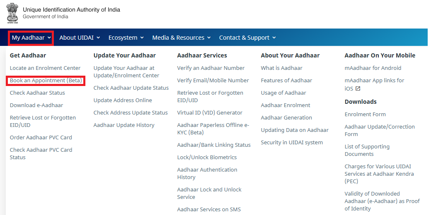Open Media & Resources menu
This screenshot has height=215, width=431.
[x=181, y=38]
